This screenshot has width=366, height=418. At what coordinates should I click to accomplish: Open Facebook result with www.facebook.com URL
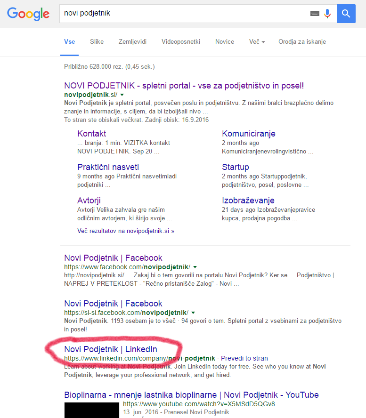[113, 258]
